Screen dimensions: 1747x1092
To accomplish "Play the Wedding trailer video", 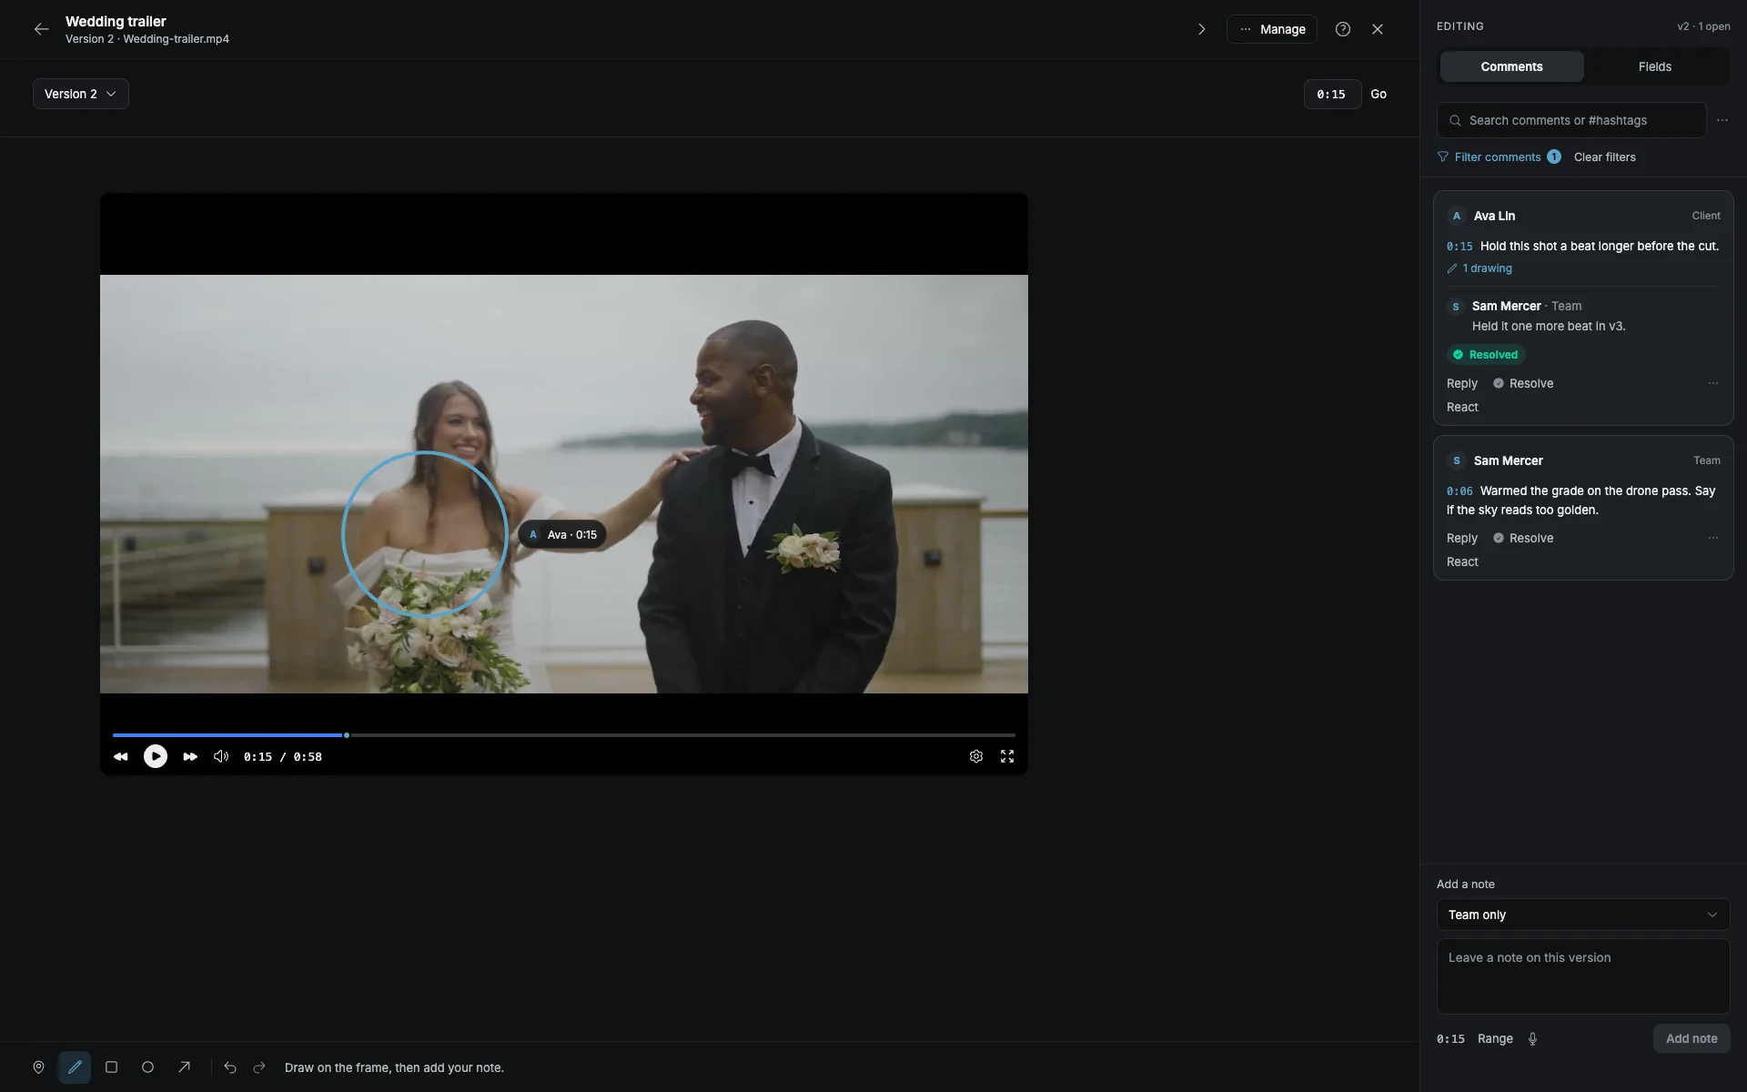I will coord(156,756).
